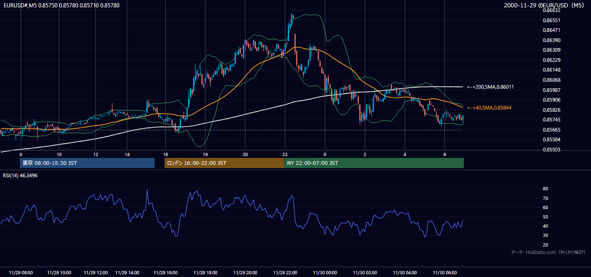Click price level 0.85584 on axis
Image resolution: width=591 pixels, height=277 pixels.
pos(552,139)
